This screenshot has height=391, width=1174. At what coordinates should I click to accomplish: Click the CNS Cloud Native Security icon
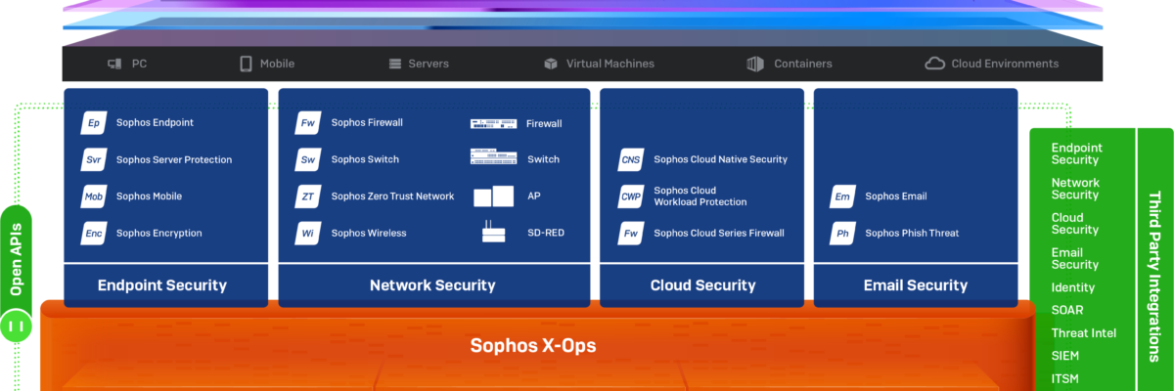(631, 159)
